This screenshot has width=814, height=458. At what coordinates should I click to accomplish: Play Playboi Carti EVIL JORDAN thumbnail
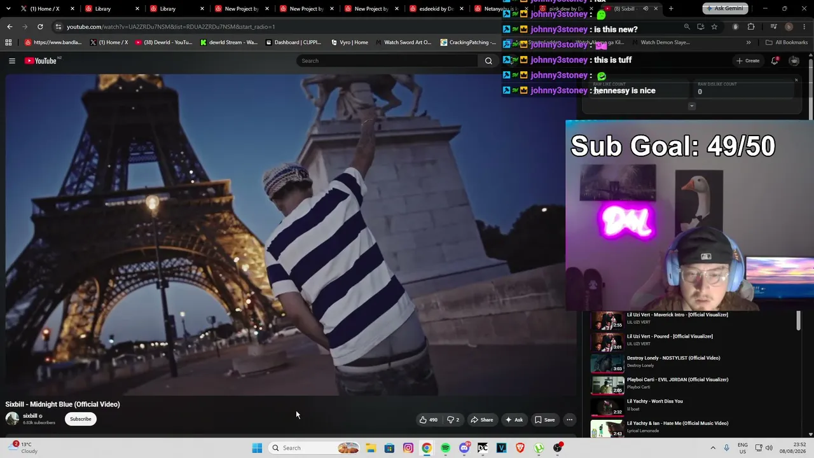(x=607, y=385)
